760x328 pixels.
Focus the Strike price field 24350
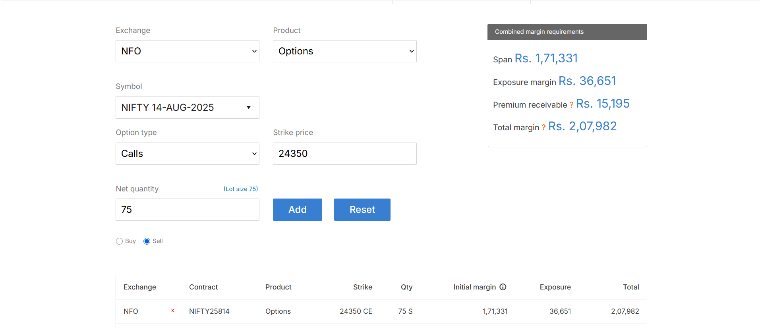pyautogui.click(x=345, y=154)
